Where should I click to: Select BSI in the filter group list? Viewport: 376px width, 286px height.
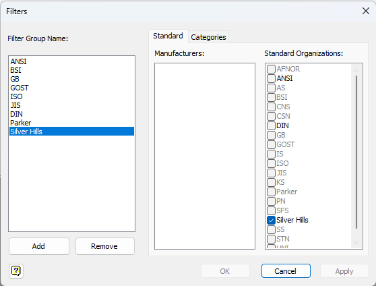(71, 70)
